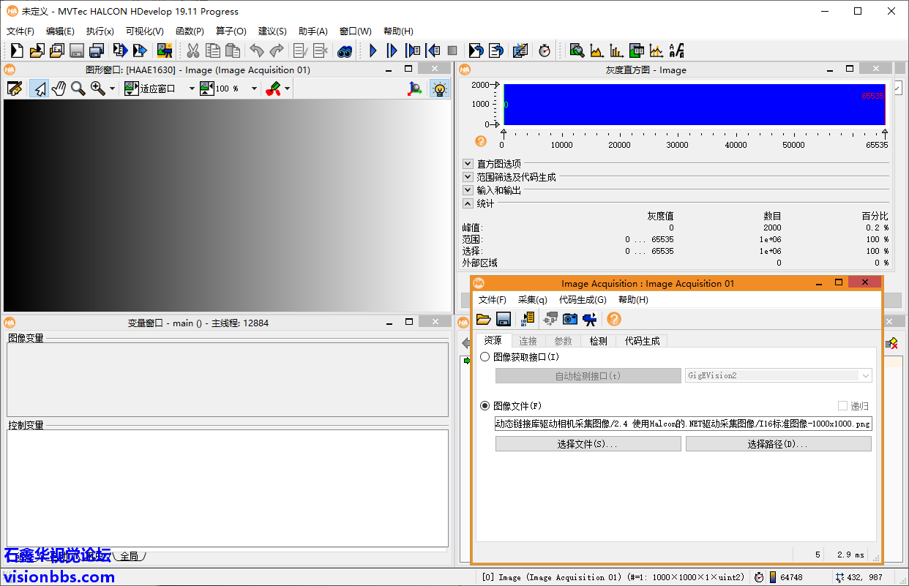Select the 全局 tab in variable window
909x586 pixels.
tap(129, 556)
